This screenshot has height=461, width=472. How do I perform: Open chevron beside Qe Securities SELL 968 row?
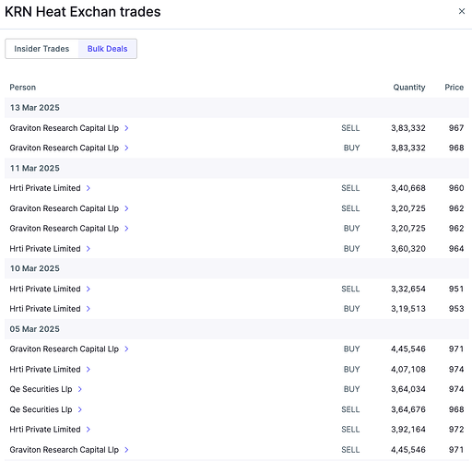[80, 409]
